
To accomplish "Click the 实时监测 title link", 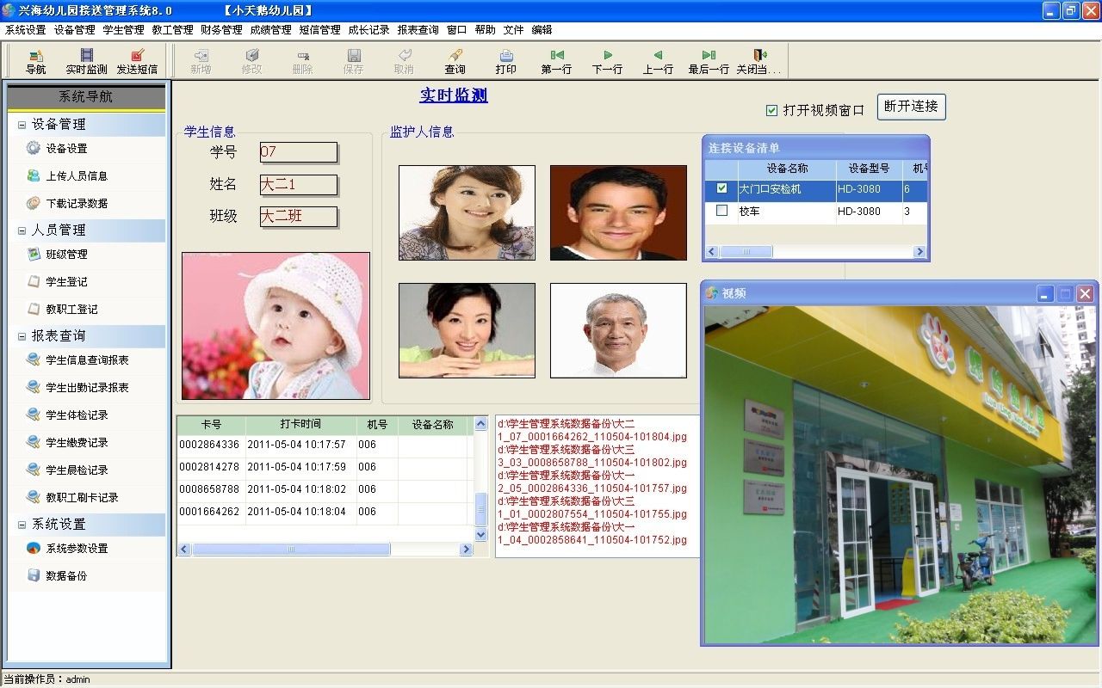I will [x=454, y=95].
